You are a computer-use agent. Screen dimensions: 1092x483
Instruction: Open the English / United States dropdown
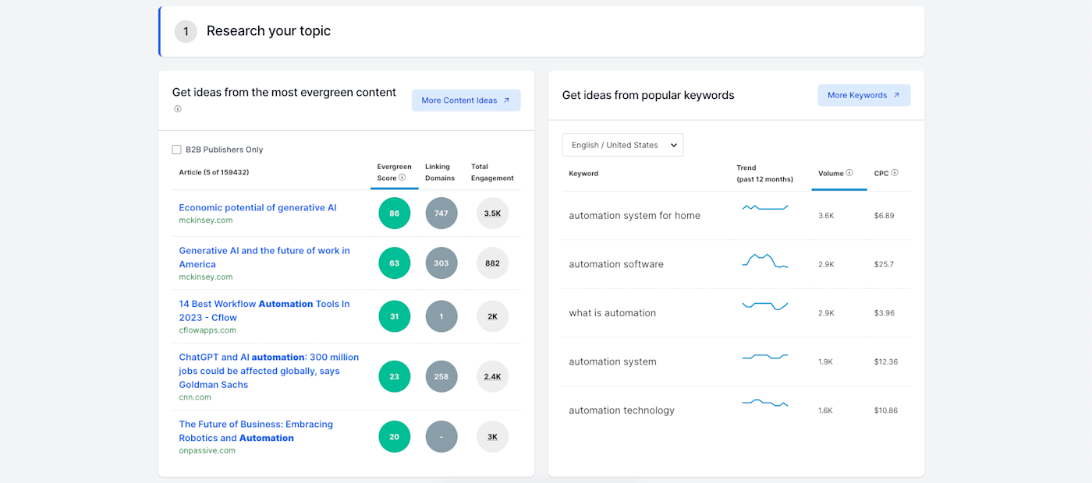coord(622,145)
